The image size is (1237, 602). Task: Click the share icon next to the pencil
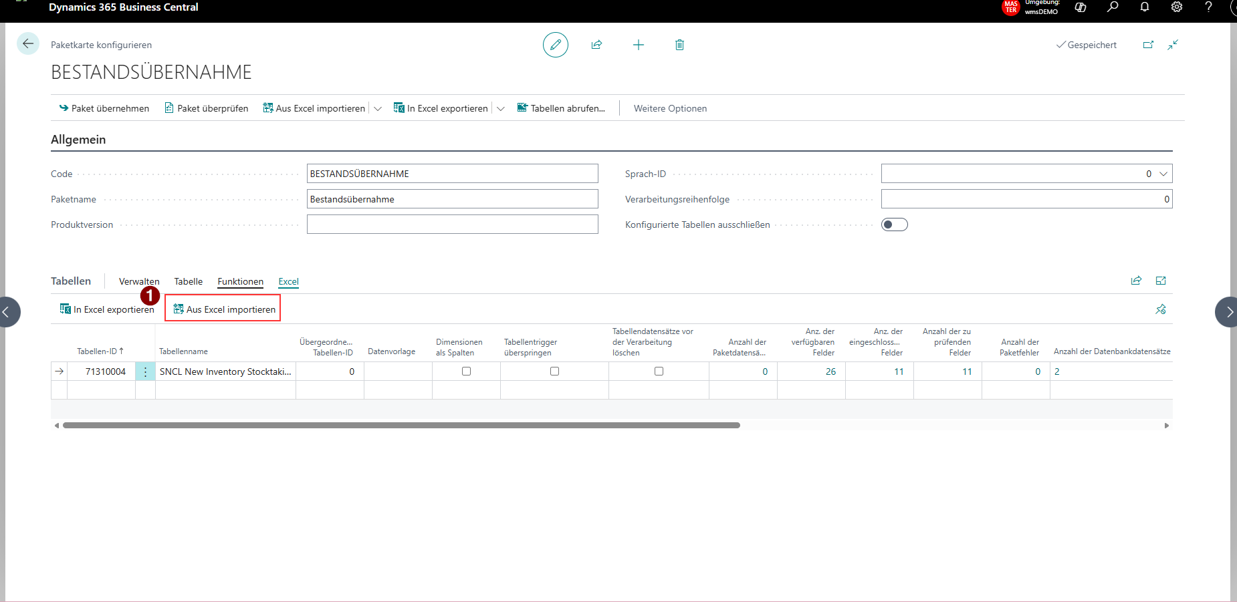(597, 45)
